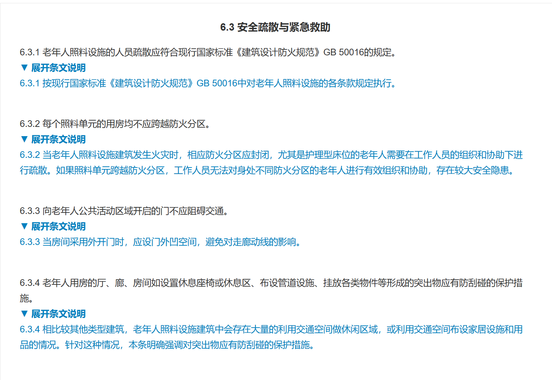This screenshot has width=552, height=380.
Task: Toggle the 展开条文说明 label for clause 6.3.2
Action: [x=58, y=139]
